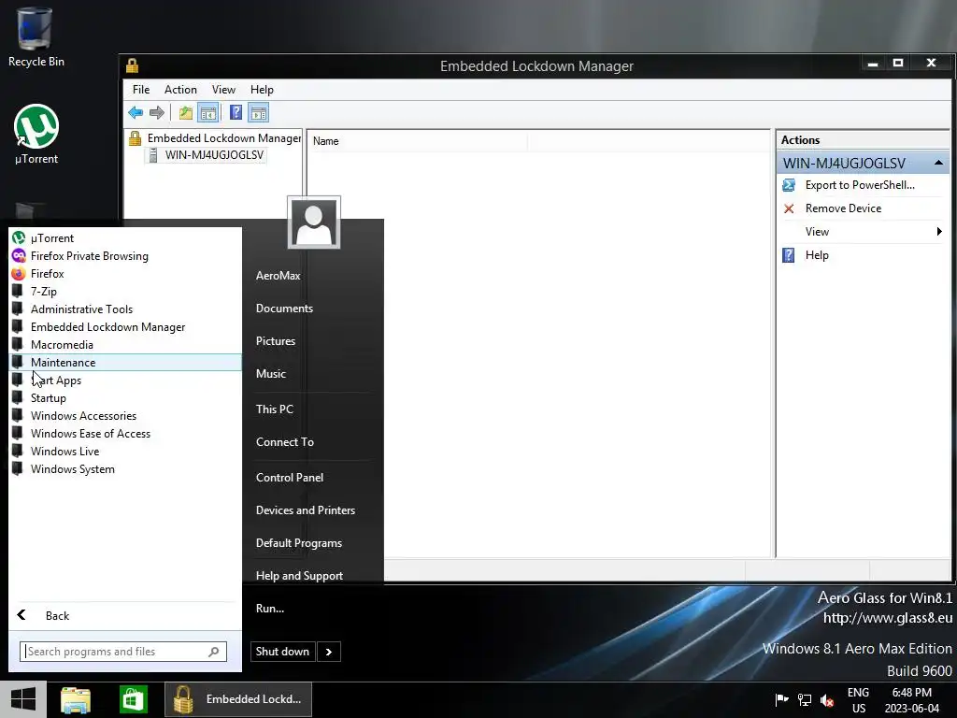Open Music from the Start menu

[271, 374]
